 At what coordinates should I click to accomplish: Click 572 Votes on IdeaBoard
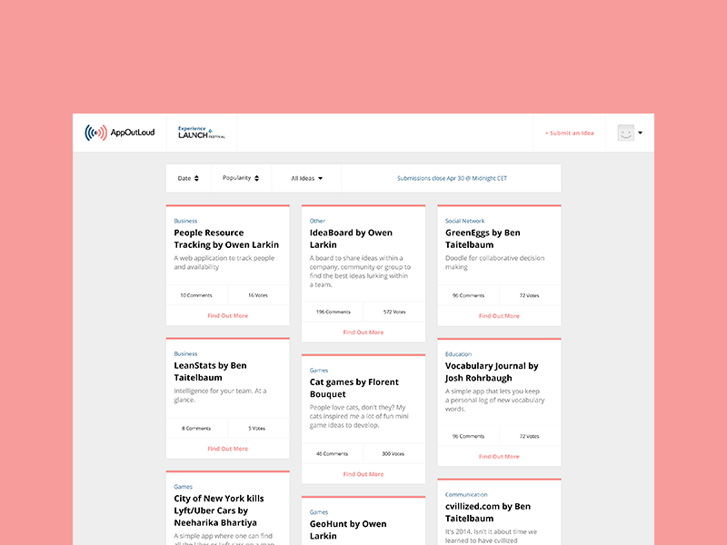click(x=394, y=312)
